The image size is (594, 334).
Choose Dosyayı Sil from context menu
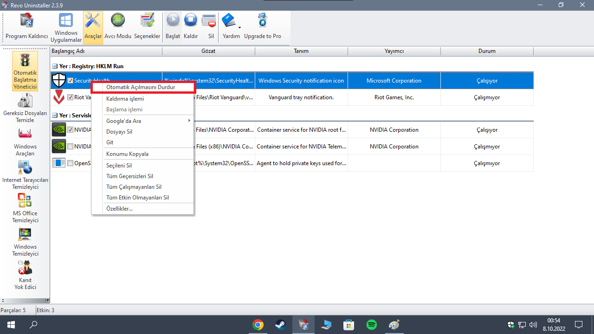tap(142, 132)
